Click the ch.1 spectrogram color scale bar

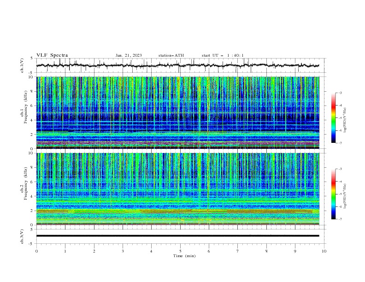(x=333, y=118)
